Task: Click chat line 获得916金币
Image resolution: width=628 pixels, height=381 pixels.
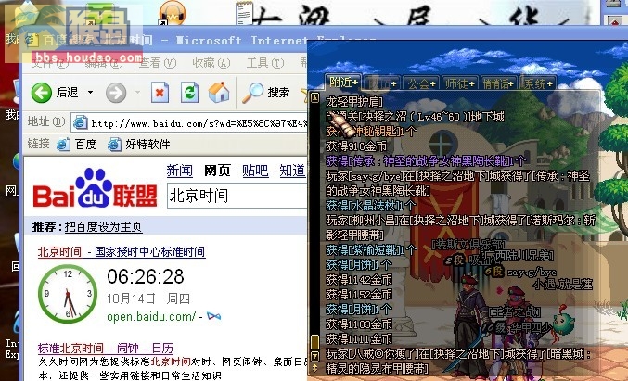Action: [x=356, y=146]
